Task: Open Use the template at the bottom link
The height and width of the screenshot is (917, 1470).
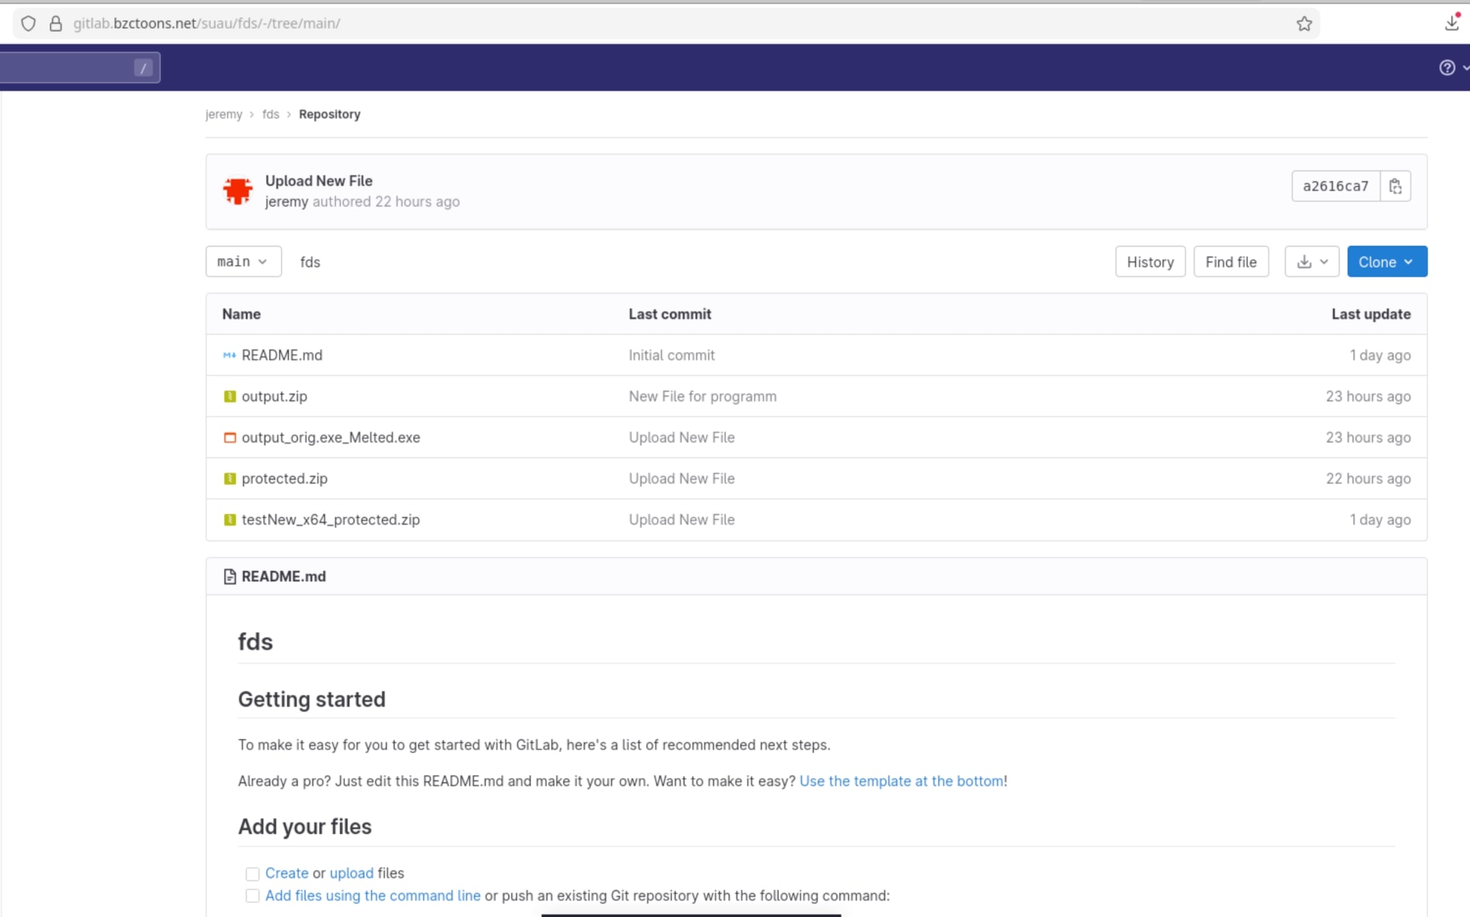Action: (x=901, y=781)
